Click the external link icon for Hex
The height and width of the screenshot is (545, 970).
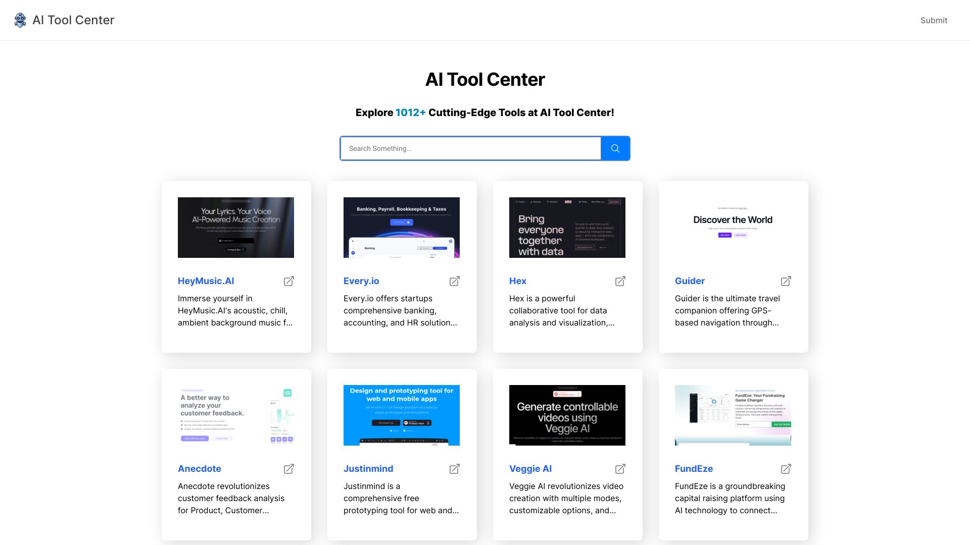[x=619, y=281]
